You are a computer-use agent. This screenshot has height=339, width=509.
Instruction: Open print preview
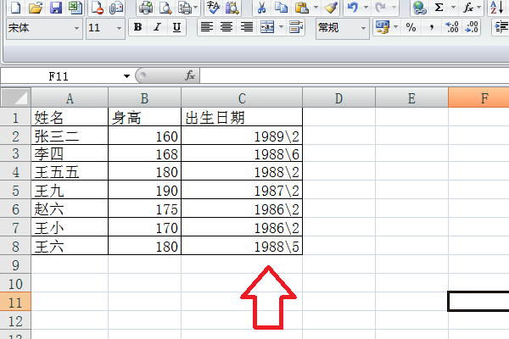coord(165,8)
